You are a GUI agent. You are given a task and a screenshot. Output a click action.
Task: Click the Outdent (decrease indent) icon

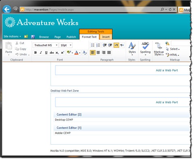pos(105,45)
